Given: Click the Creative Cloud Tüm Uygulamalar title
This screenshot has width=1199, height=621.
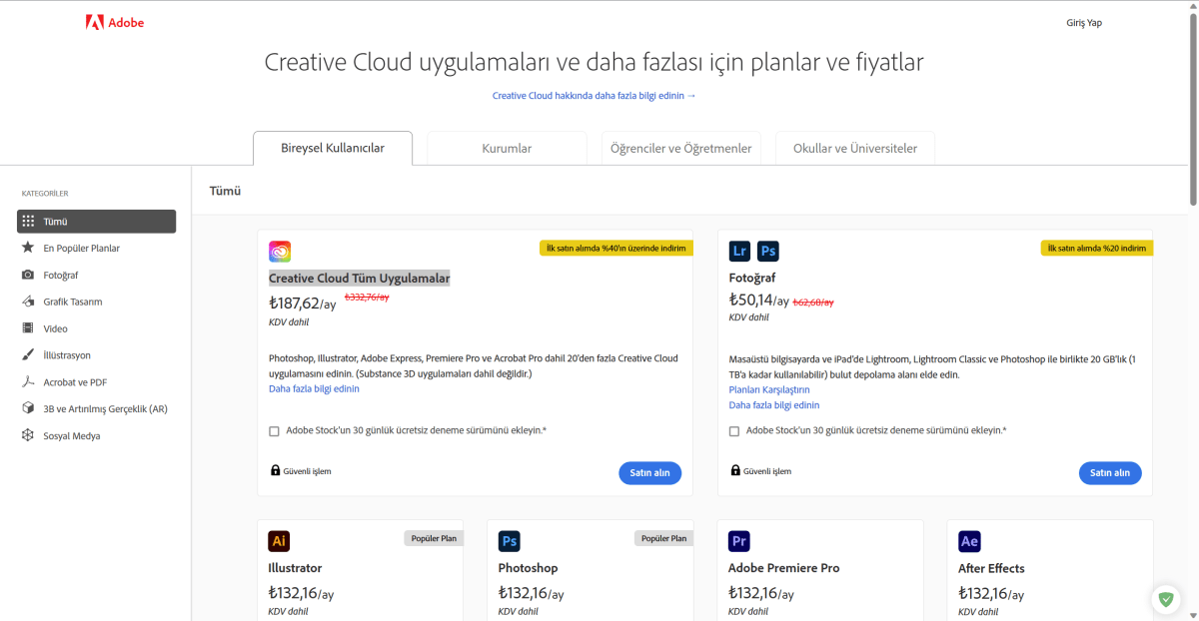Looking at the screenshot, I should coord(360,279).
